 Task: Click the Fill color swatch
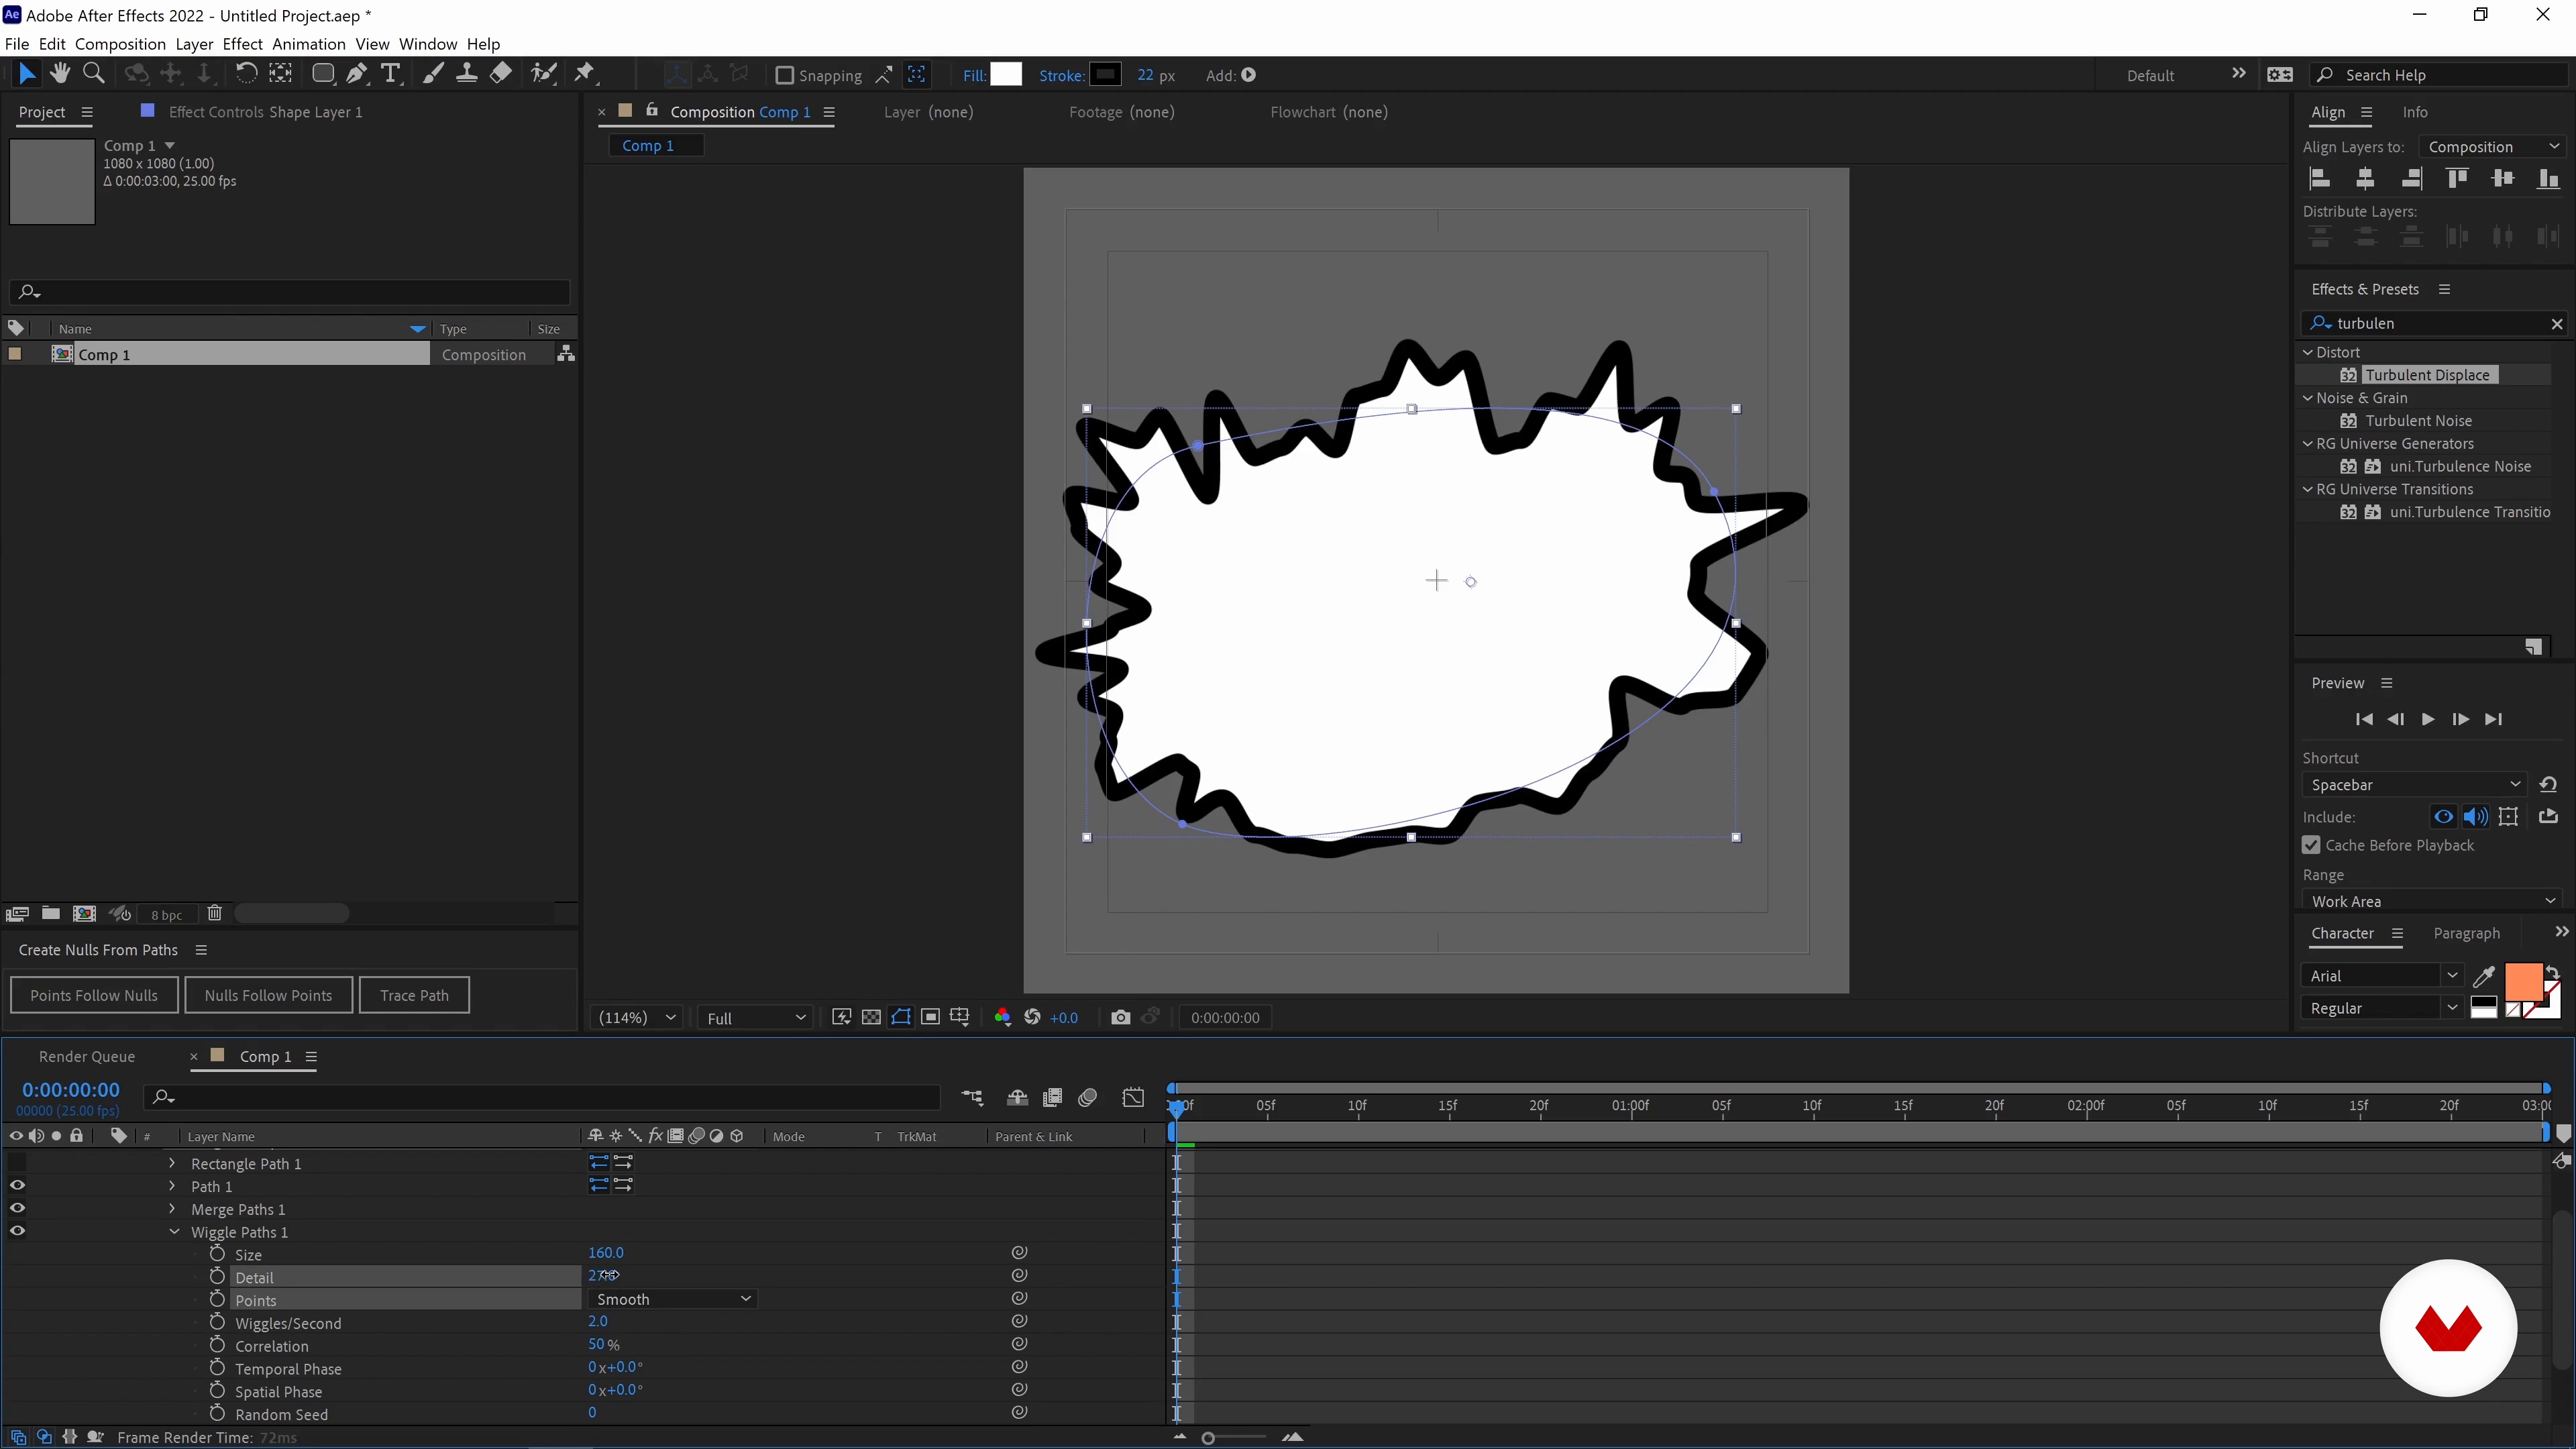1006,74
